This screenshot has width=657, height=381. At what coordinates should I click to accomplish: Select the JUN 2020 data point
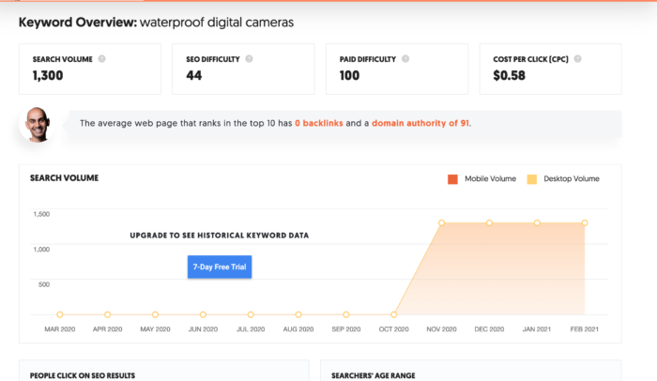pyautogui.click(x=203, y=314)
